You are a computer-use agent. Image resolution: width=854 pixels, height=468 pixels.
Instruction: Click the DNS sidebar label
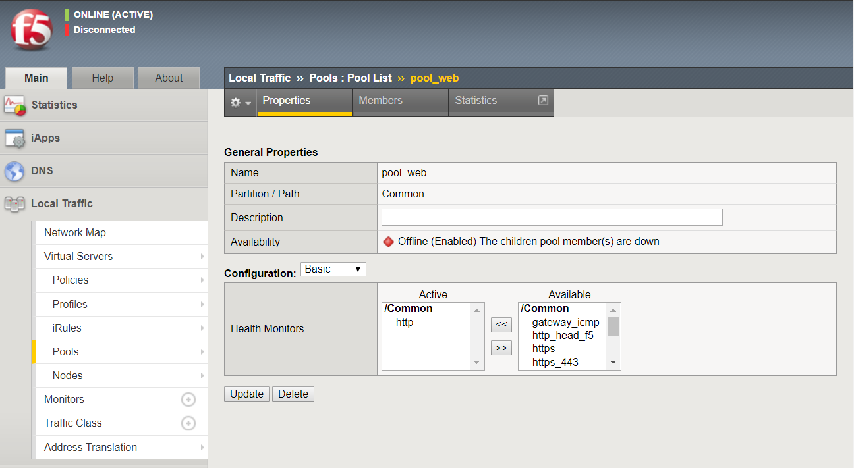click(42, 171)
